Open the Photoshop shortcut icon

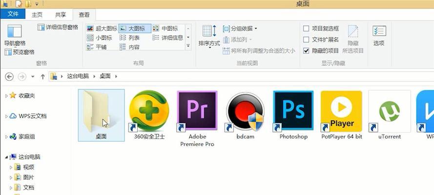click(293, 115)
